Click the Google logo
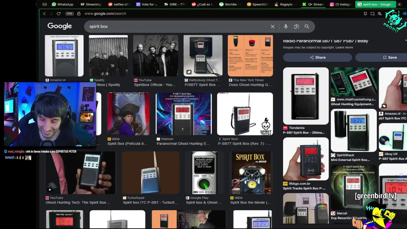Image resolution: width=407 pixels, height=229 pixels. (60, 26)
